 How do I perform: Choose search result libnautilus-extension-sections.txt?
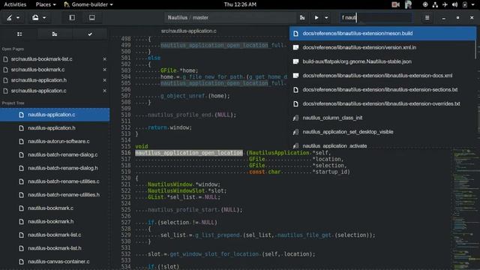pyautogui.click(x=382, y=90)
